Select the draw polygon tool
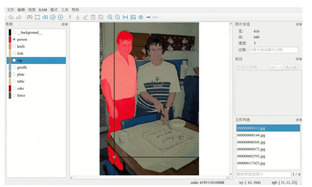 (37, 17)
